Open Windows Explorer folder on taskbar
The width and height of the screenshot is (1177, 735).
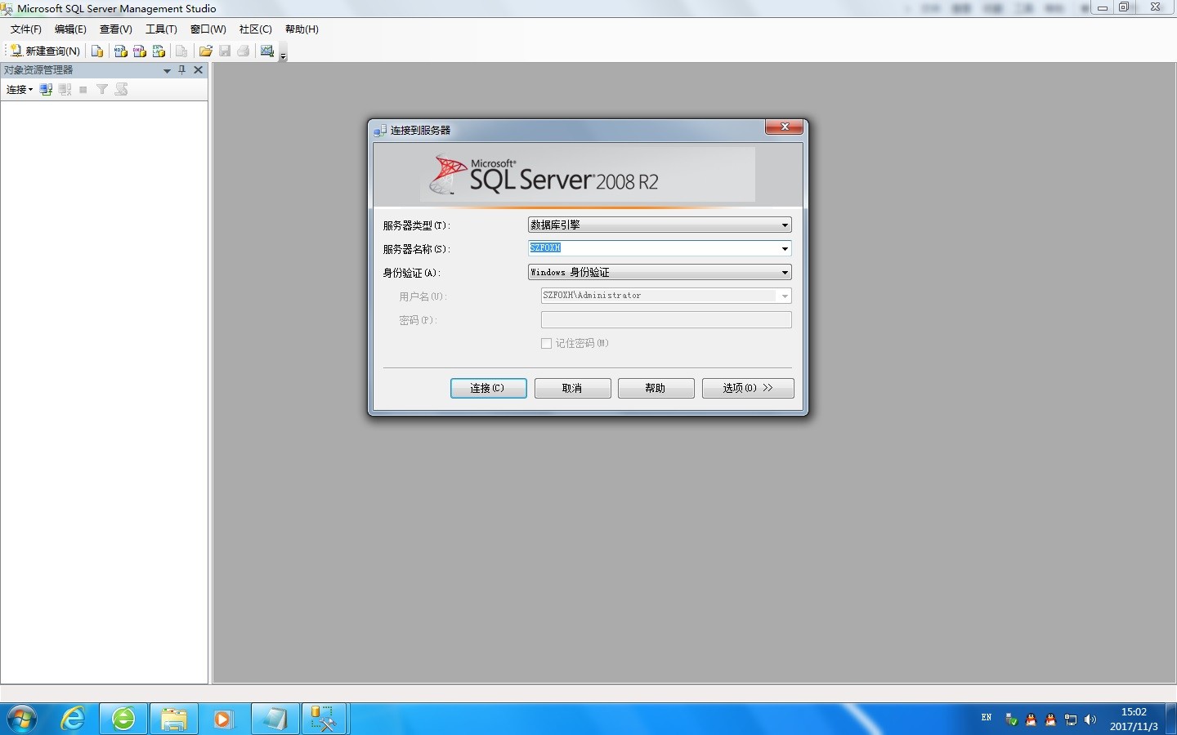coord(173,719)
